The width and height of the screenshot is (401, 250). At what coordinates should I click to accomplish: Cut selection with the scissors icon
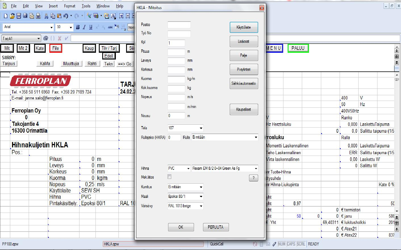pyautogui.click(x=46, y=16)
